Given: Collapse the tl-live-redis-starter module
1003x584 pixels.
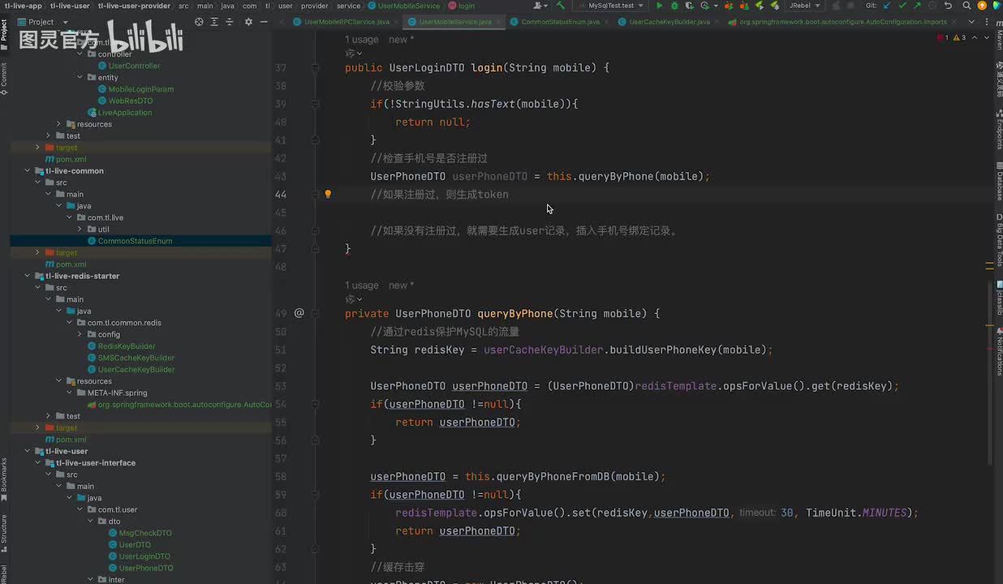Looking at the screenshot, I should (x=28, y=276).
